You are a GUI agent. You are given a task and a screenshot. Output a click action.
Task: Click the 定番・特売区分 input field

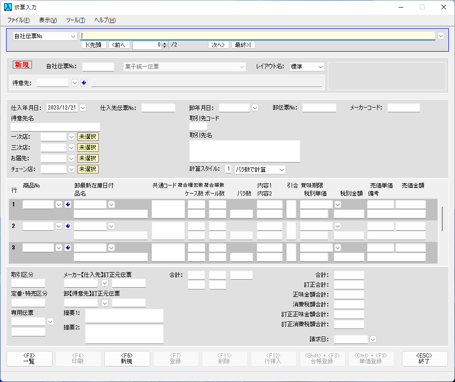[28, 303]
